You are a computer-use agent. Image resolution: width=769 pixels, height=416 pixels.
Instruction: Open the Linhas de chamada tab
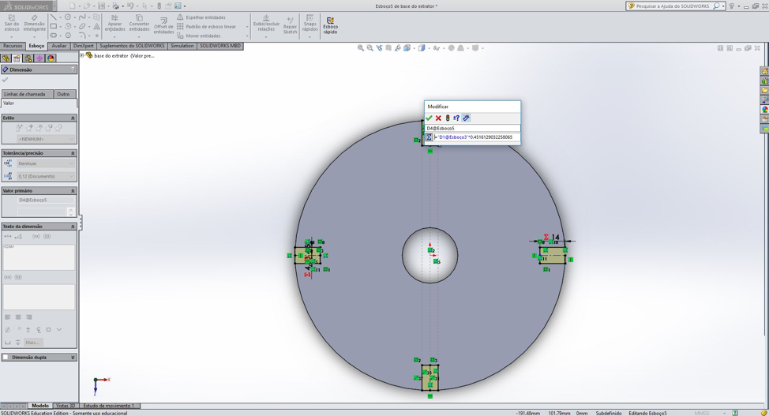[27, 94]
